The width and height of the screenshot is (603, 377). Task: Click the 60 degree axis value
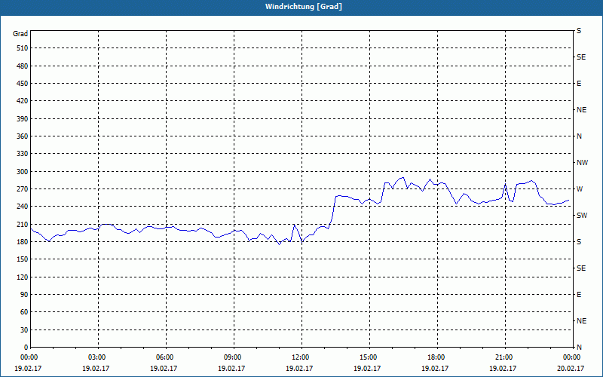click(x=24, y=312)
